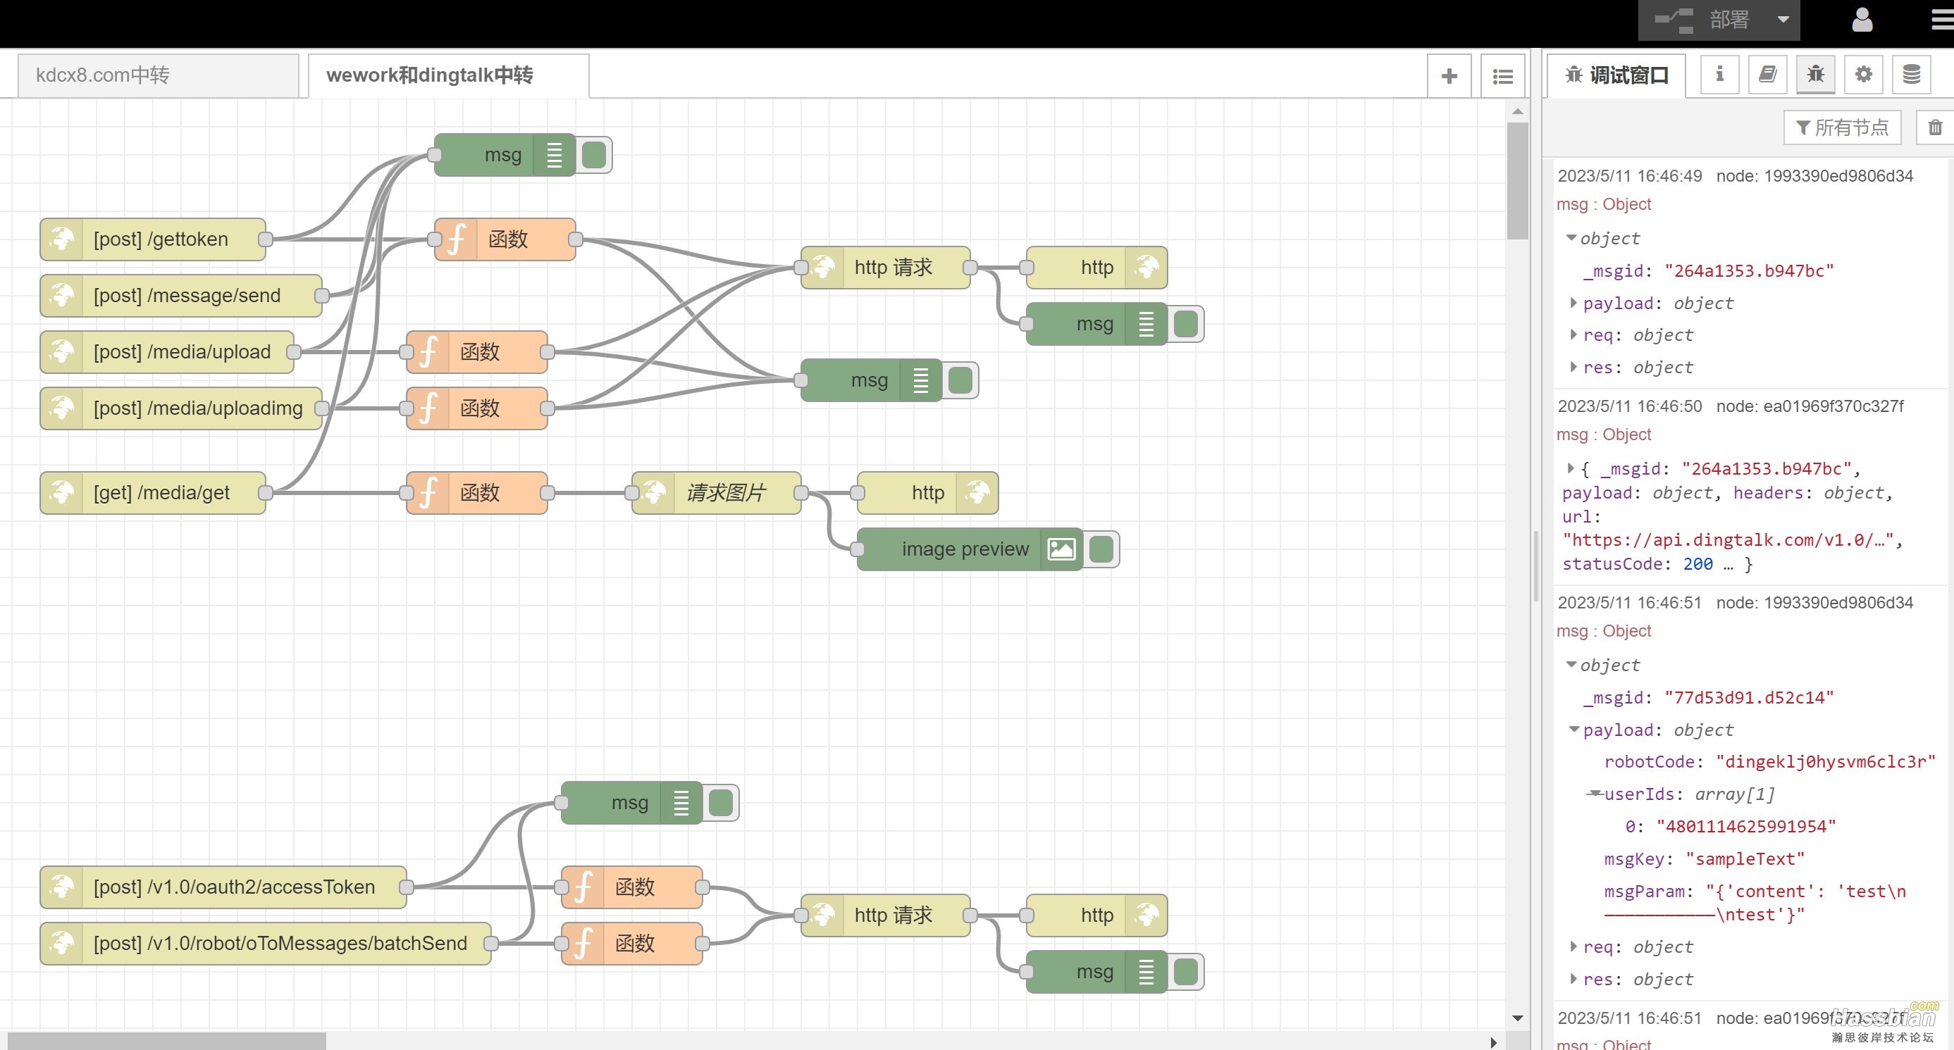
Task: Click globe icon of [post] /gettoken node
Action: click(x=61, y=239)
